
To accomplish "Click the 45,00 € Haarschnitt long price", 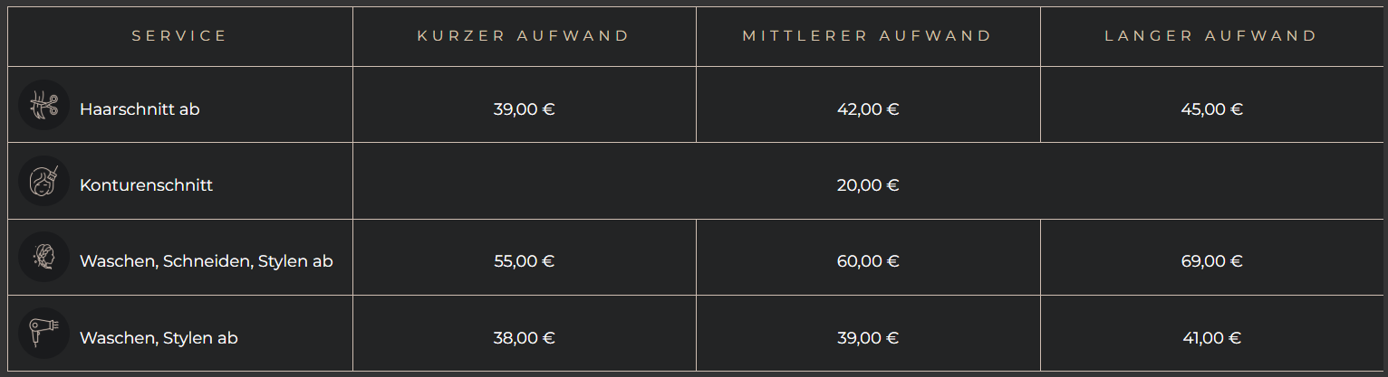I will [x=1212, y=109].
